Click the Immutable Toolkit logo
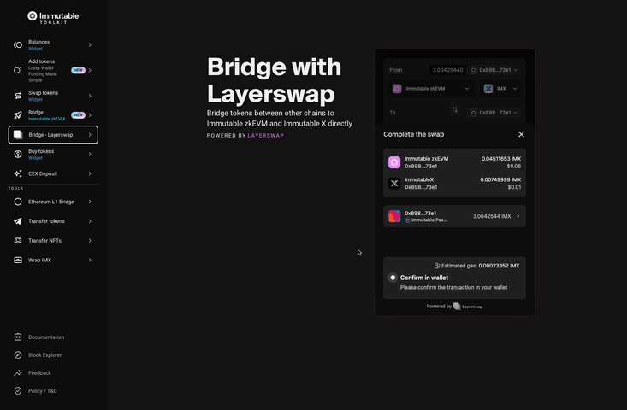 [53, 18]
